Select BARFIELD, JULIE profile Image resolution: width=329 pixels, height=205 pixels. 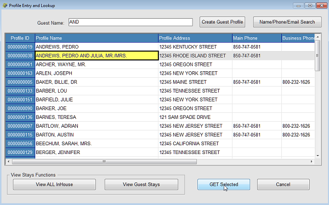[x=97, y=100]
